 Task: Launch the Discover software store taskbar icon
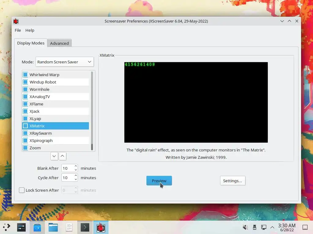tap(37, 227)
